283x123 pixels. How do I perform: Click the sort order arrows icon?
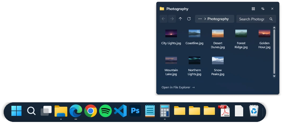(263, 9)
